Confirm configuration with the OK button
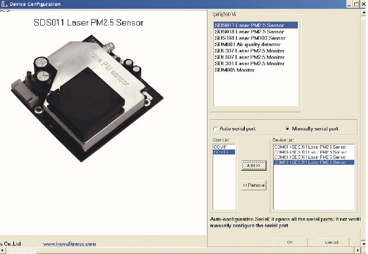368x254 pixels. tap(290, 242)
